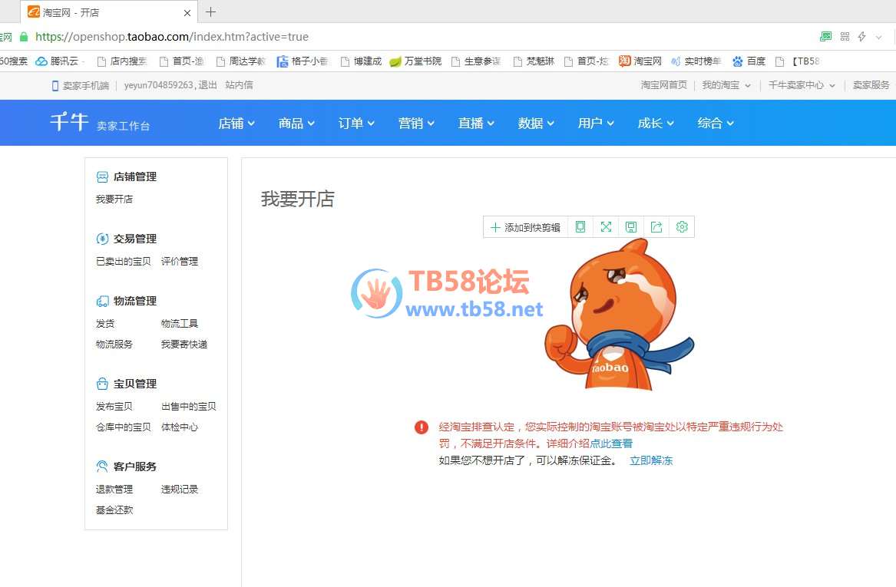The width and height of the screenshot is (896, 587).
Task: Click the 店铺管理 storefront icon
Action: [102, 177]
